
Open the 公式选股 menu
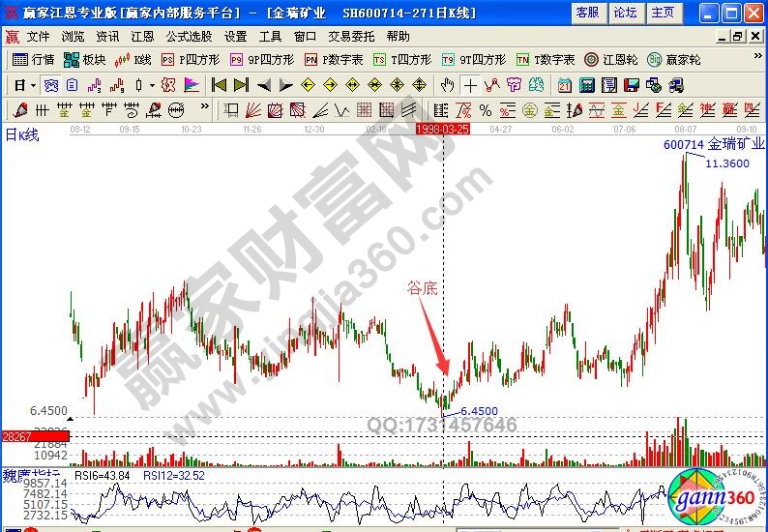189,36
